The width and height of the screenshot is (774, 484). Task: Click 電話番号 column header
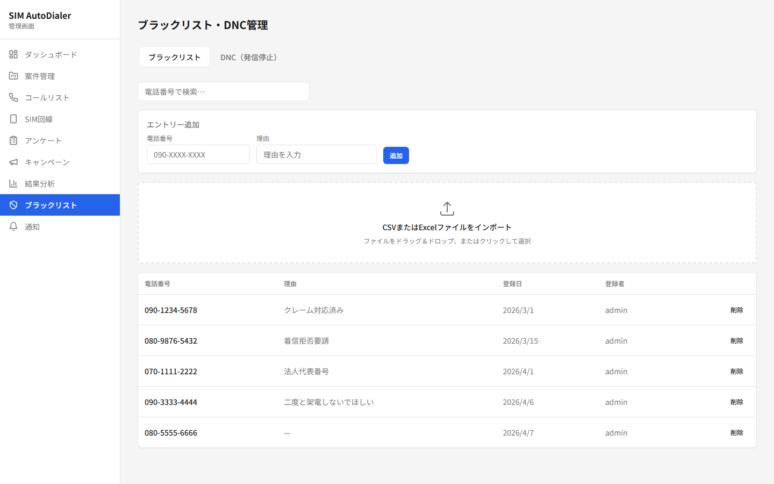157,283
